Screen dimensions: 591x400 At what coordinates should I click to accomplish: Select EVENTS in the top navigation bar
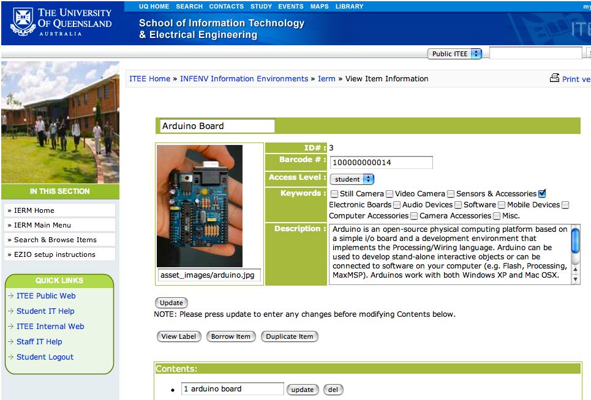[x=290, y=6]
